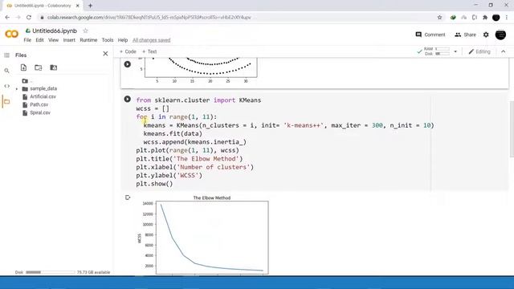Add a new Text cell
The height and width of the screenshot is (289, 514).
(149, 51)
